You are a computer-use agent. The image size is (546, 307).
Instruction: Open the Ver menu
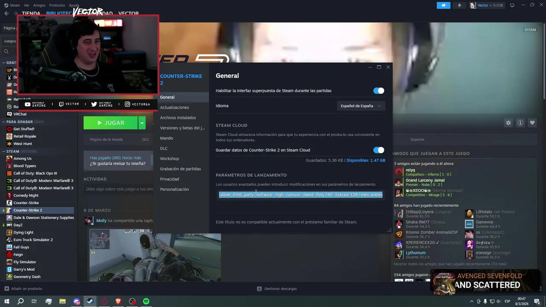(x=27, y=5)
